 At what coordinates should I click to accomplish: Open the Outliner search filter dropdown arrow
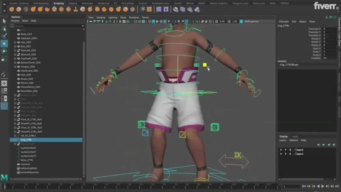(x=83, y=26)
